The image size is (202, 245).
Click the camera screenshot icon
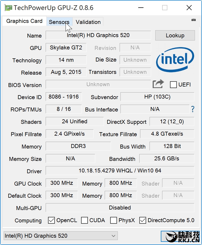(194, 20)
